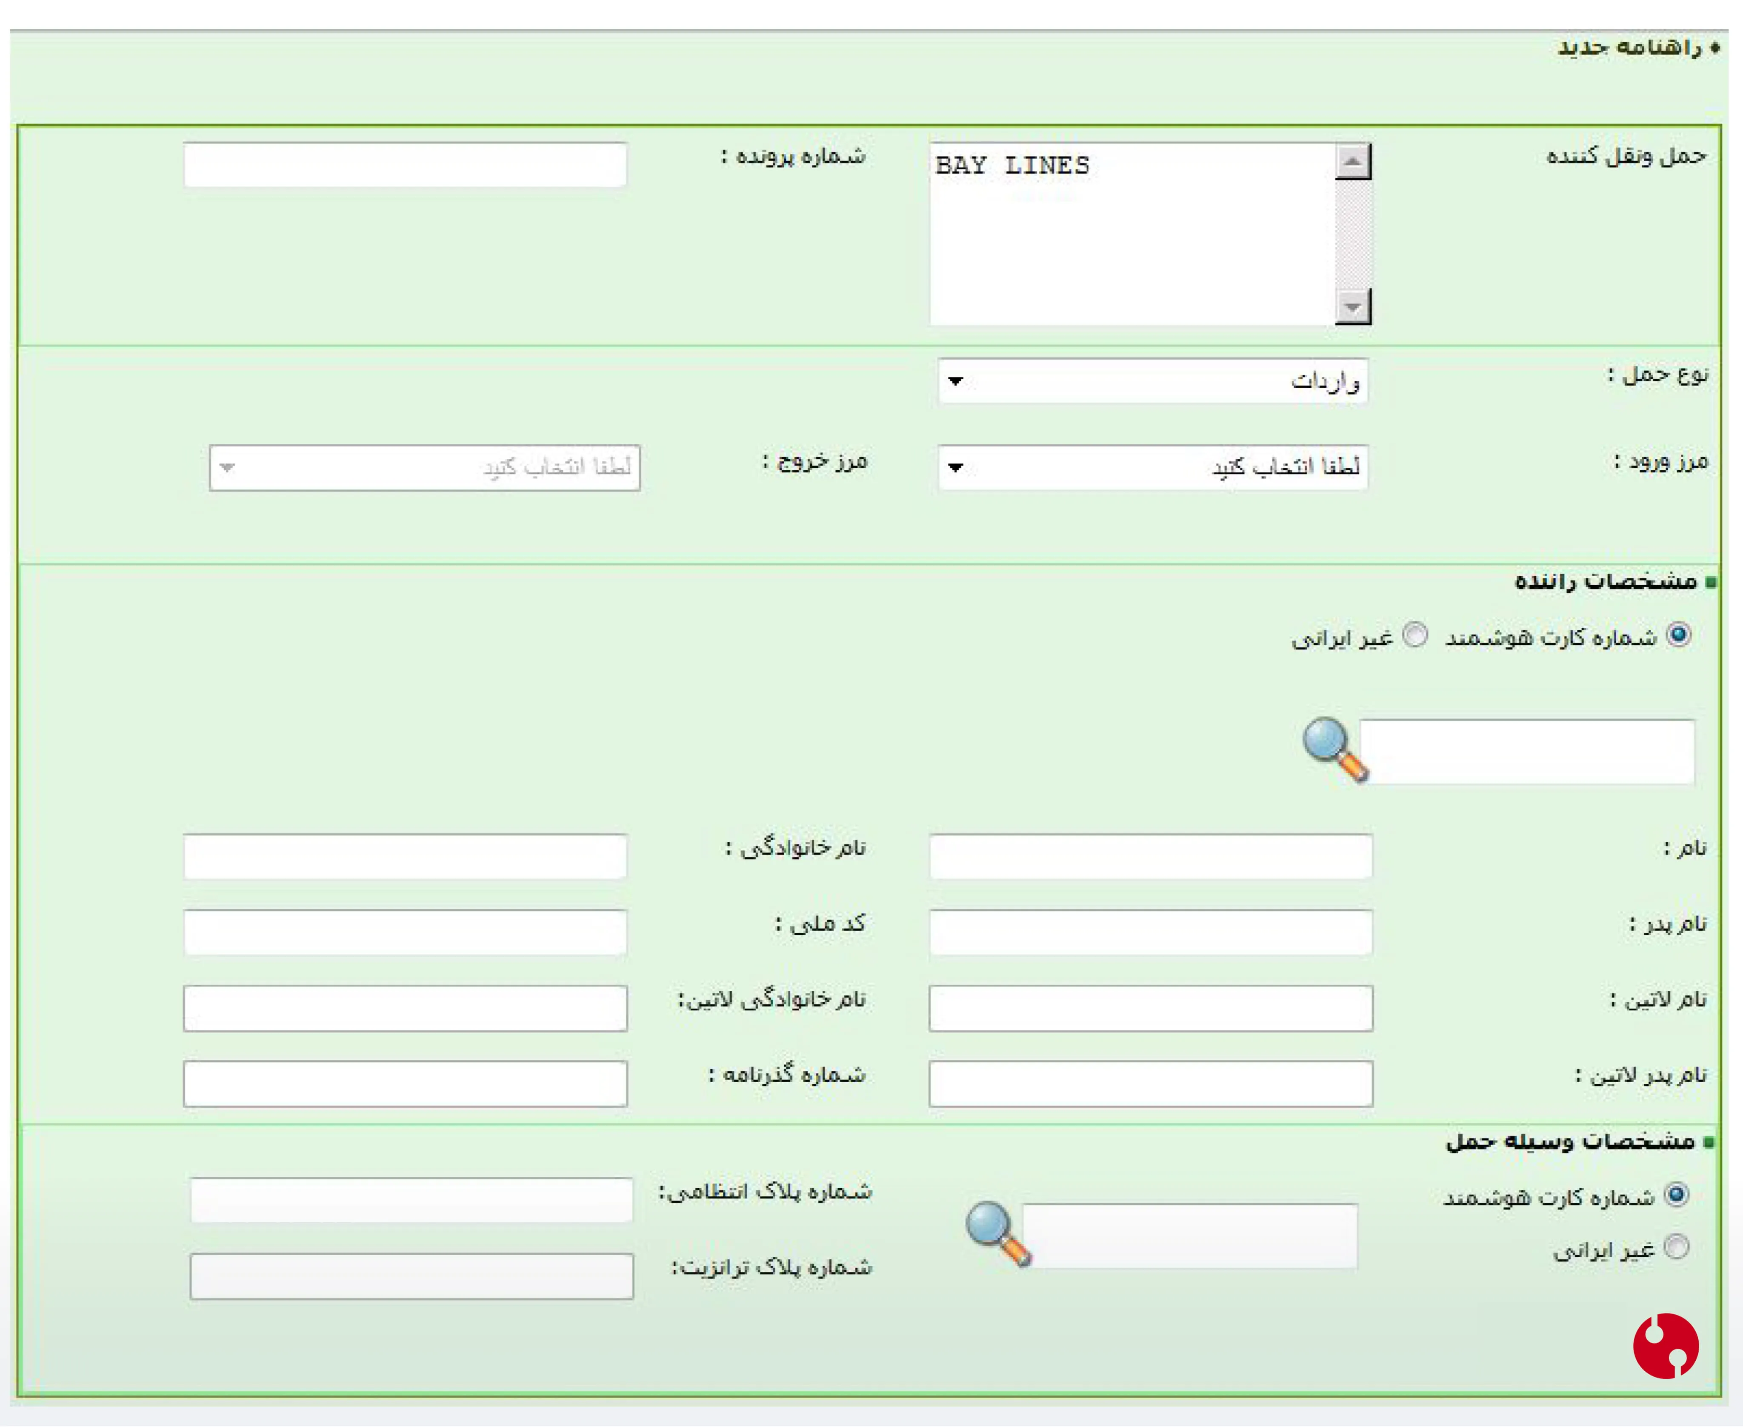
Task: Click the red circular logo icon
Action: coord(1665,1345)
